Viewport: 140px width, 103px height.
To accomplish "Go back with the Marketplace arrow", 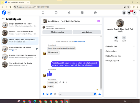I will pyautogui.click(x=3, y=19).
